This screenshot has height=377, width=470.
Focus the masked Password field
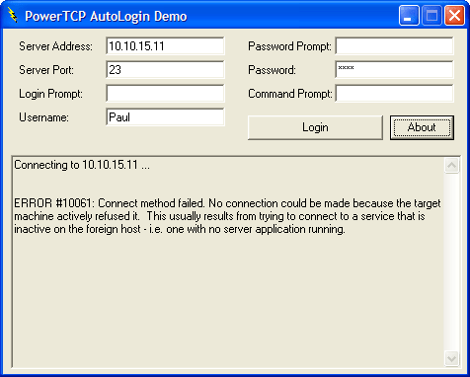coord(394,70)
